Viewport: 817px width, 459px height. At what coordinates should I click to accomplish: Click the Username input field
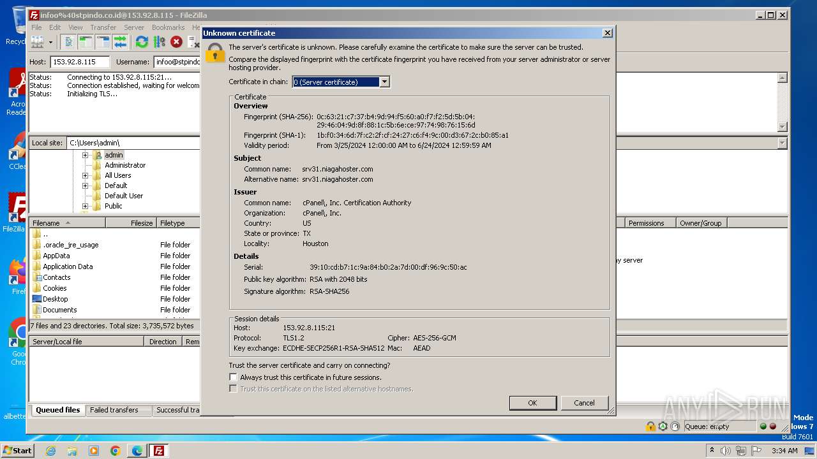[177, 62]
